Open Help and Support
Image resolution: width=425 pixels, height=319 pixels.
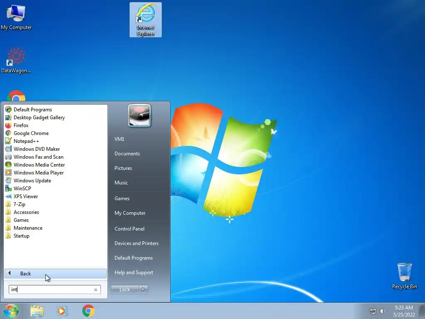click(139, 272)
